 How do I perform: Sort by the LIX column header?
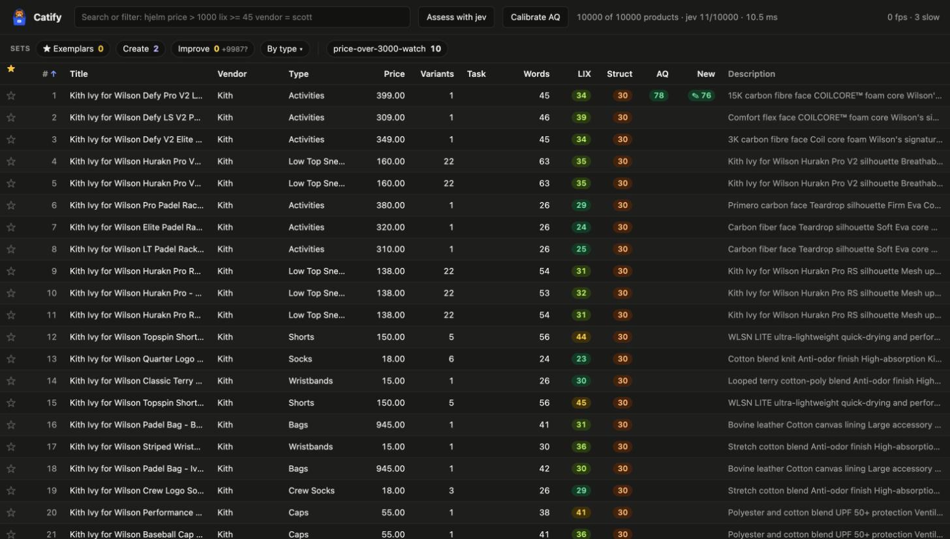pyautogui.click(x=584, y=74)
